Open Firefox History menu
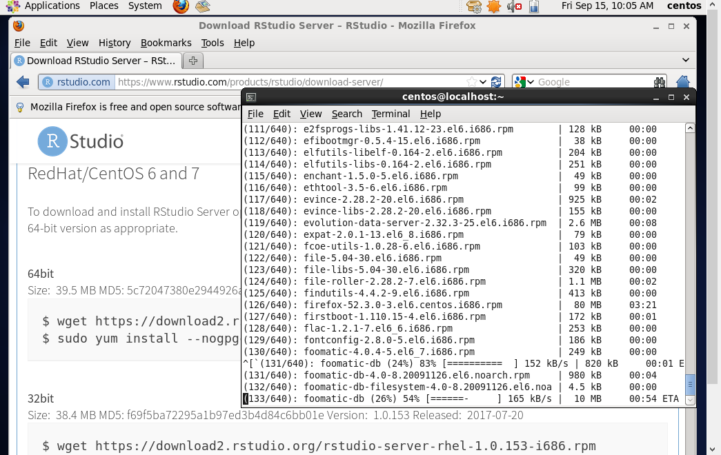 [x=115, y=43]
